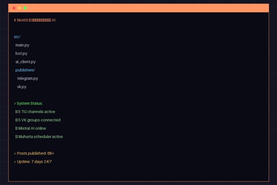Click the '# Nivritti' heading line
Screen dimensions: 277x185
point(35,20)
